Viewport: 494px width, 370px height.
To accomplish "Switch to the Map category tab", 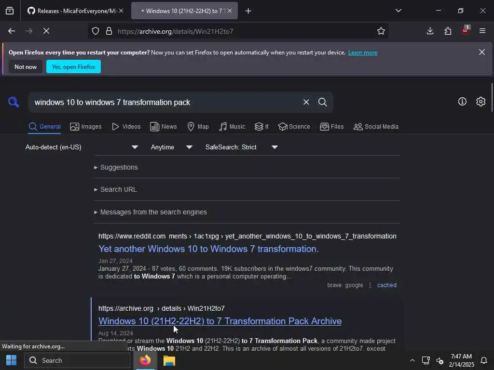I will pyautogui.click(x=198, y=127).
